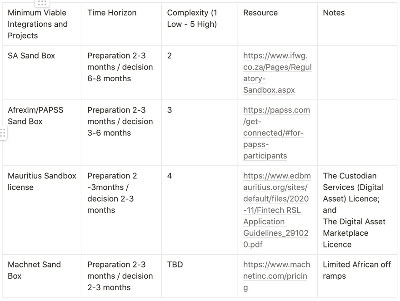This screenshot has width=400, height=301.
Task: Click the row drag handle beside Afrexim/PAPSS row
Action: point(3,133)
